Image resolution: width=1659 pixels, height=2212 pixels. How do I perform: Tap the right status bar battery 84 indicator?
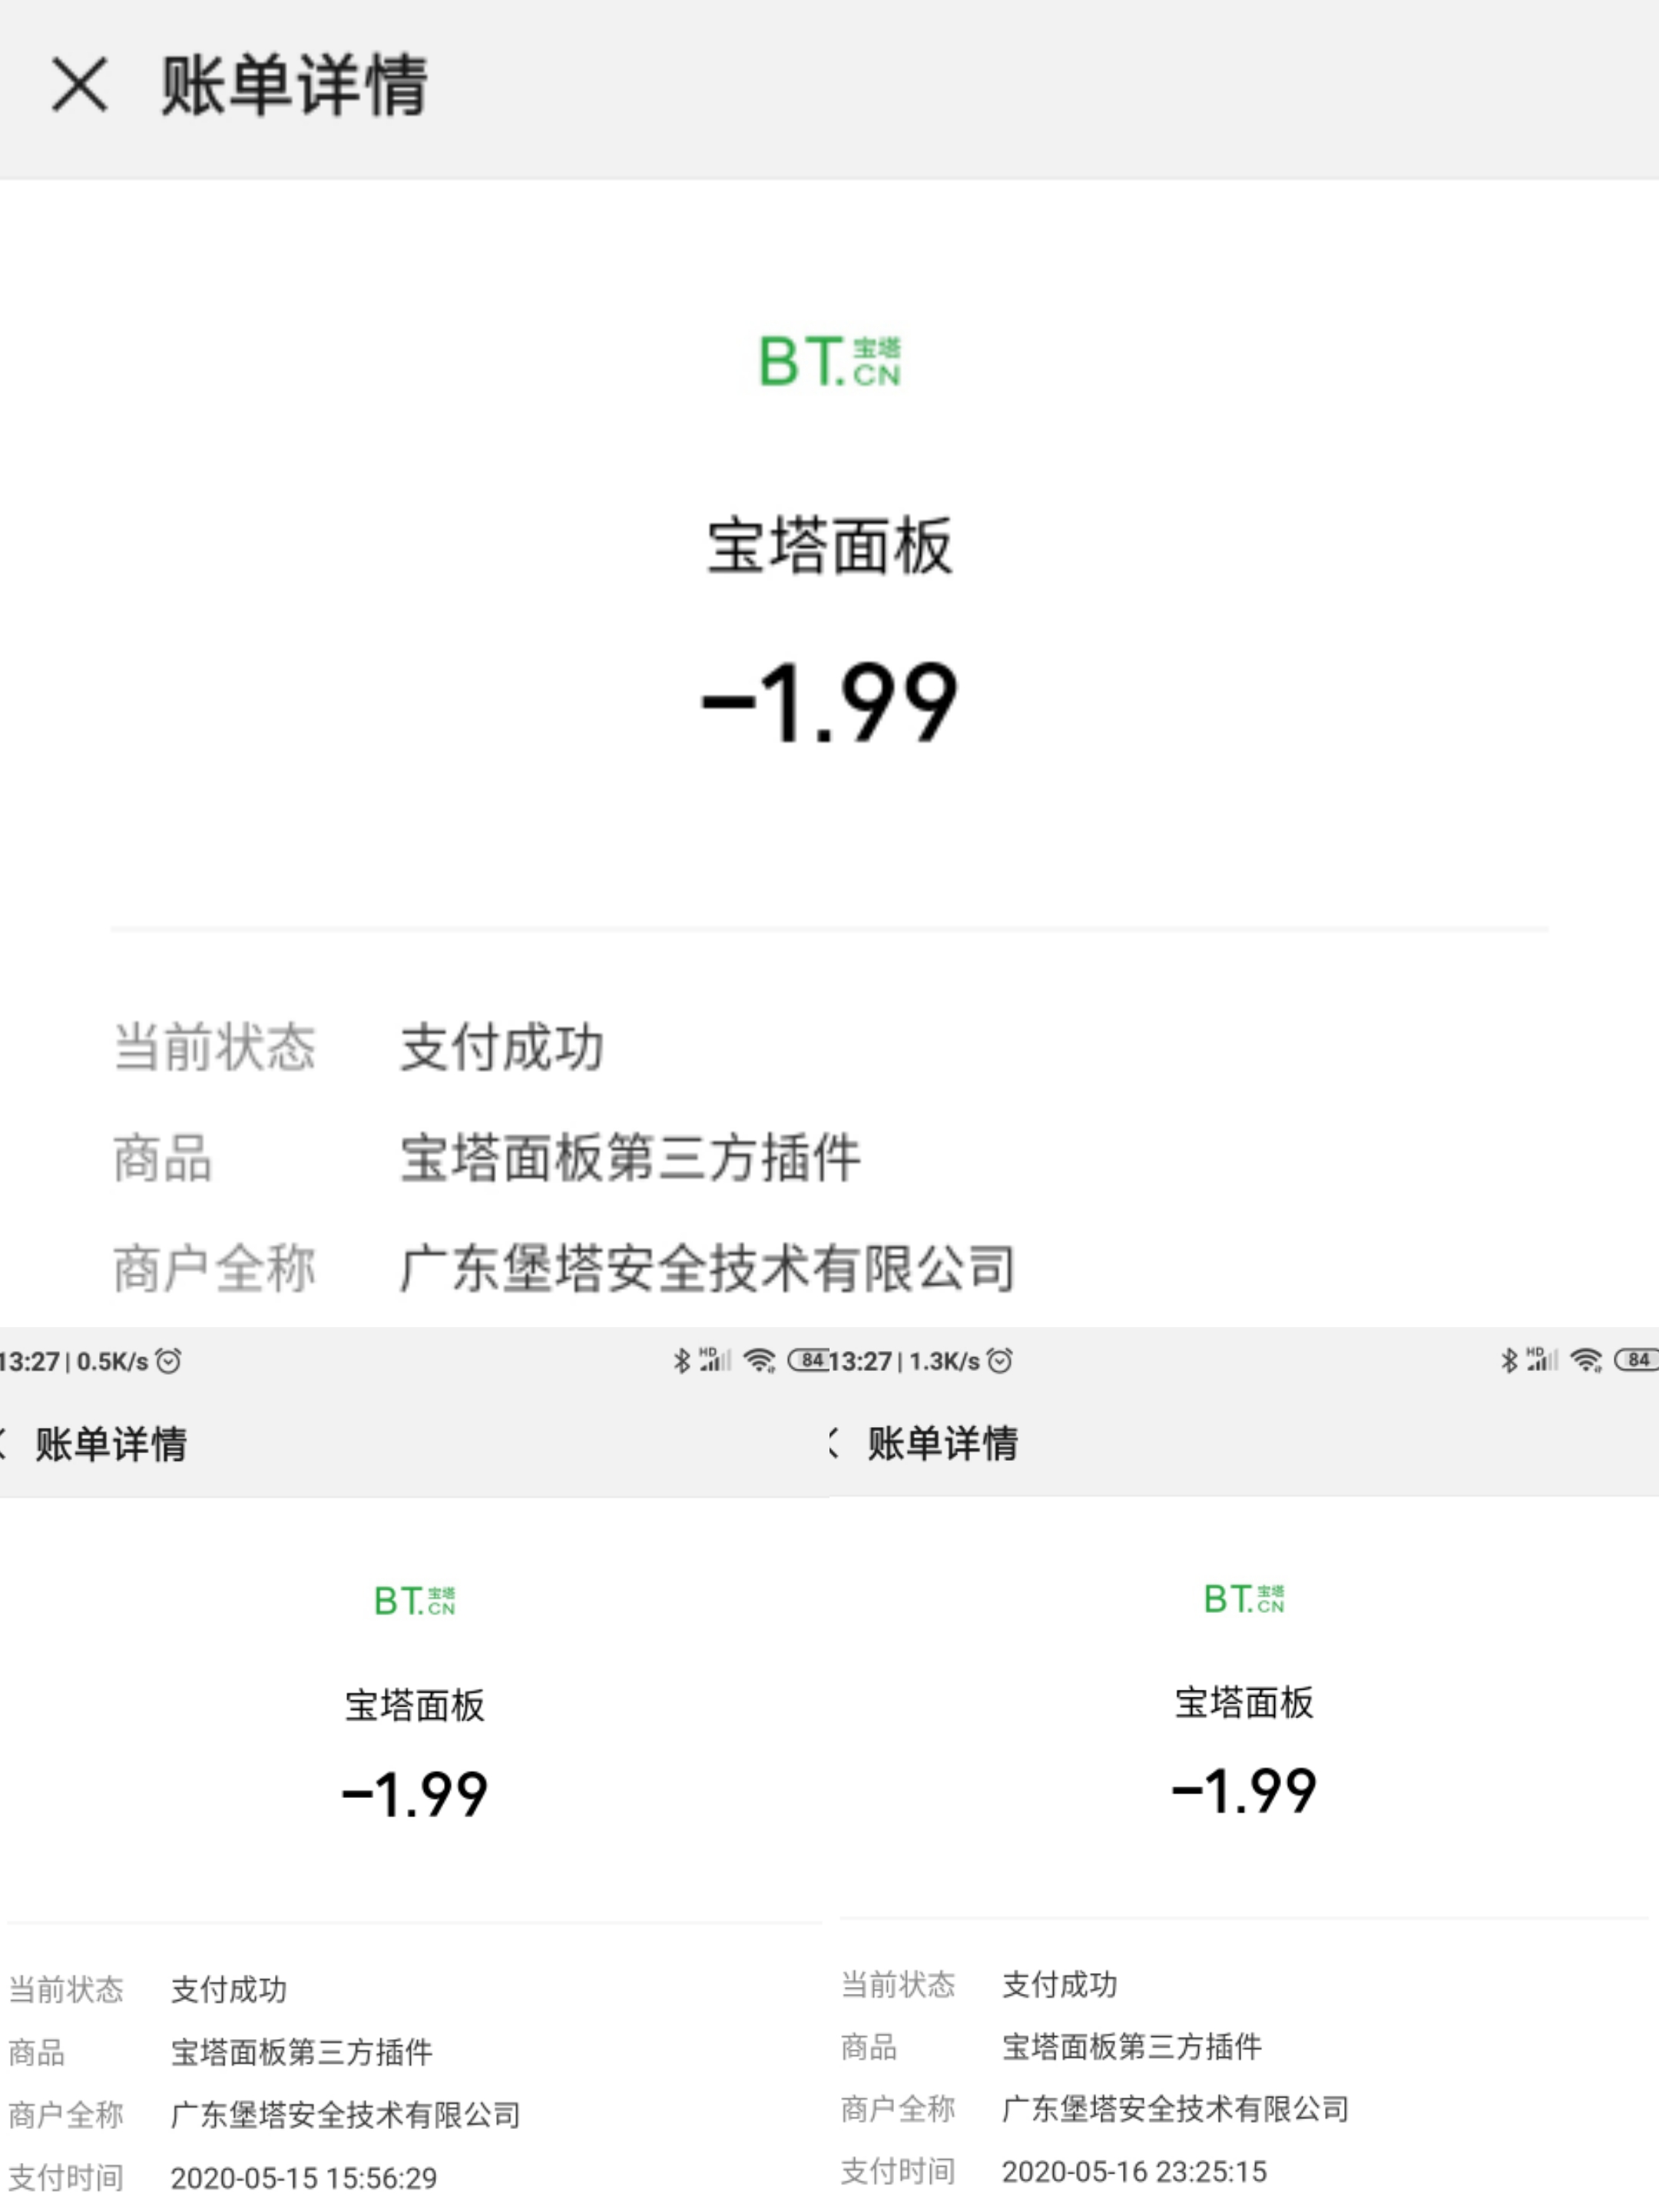coord(1639,1359)
